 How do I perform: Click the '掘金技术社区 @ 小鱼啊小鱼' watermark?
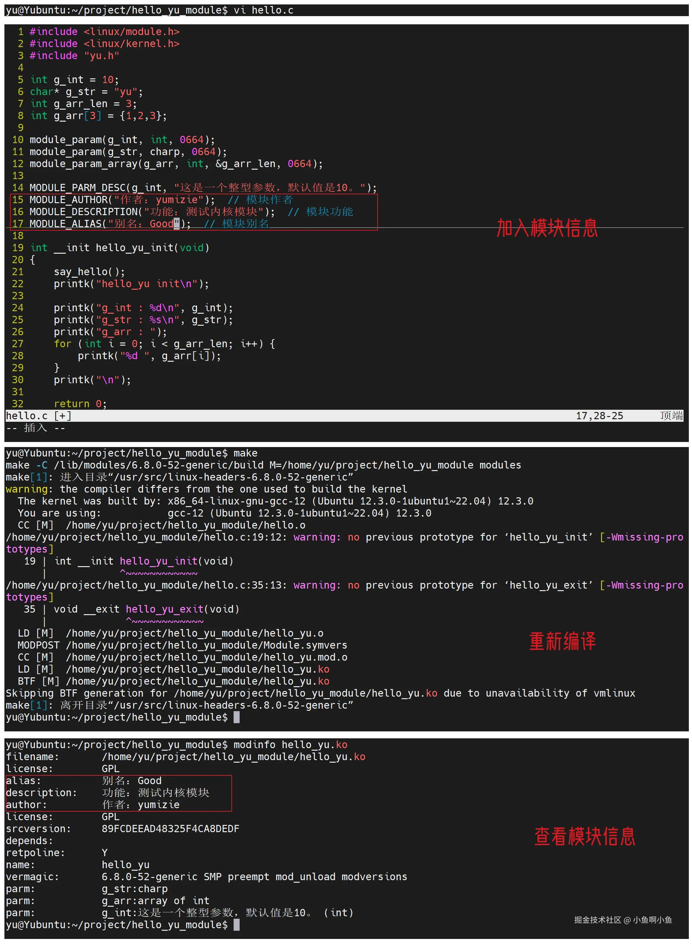tap(623, 920)
